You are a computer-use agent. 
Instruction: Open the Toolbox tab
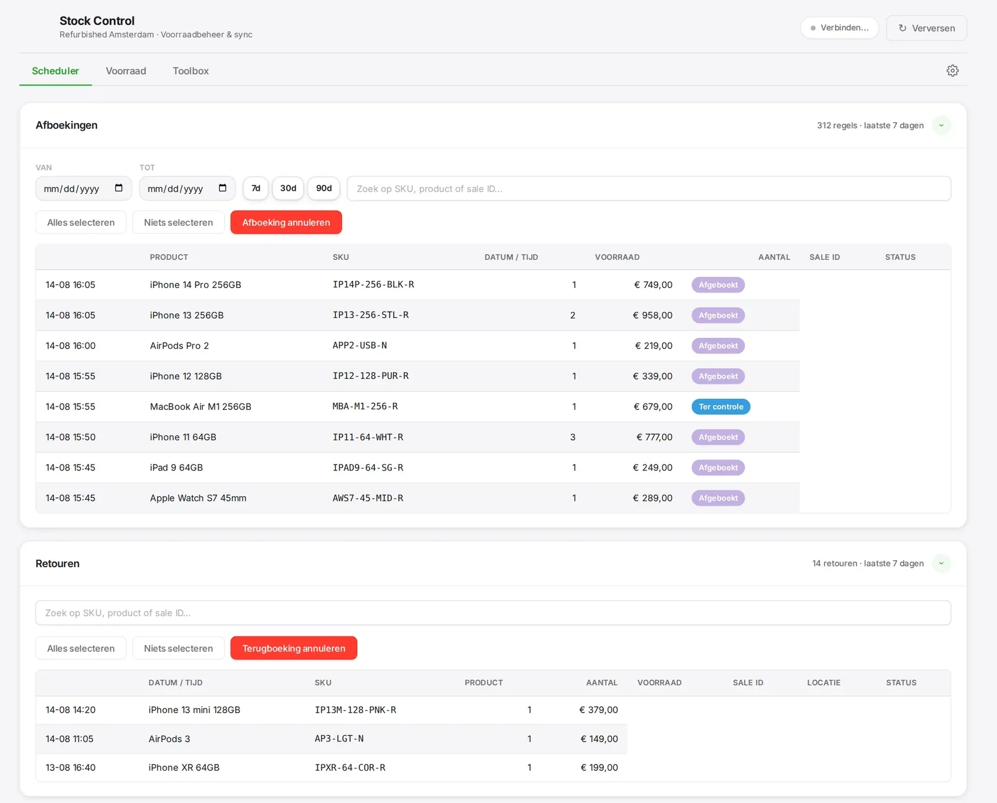[191, 71]
